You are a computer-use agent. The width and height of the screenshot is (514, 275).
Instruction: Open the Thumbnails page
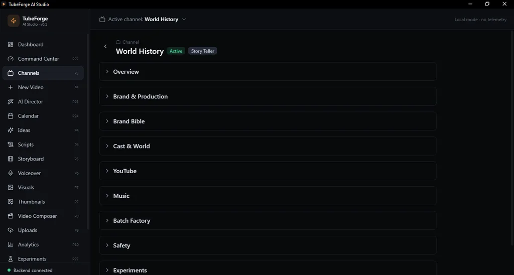(x=43, y=202)
